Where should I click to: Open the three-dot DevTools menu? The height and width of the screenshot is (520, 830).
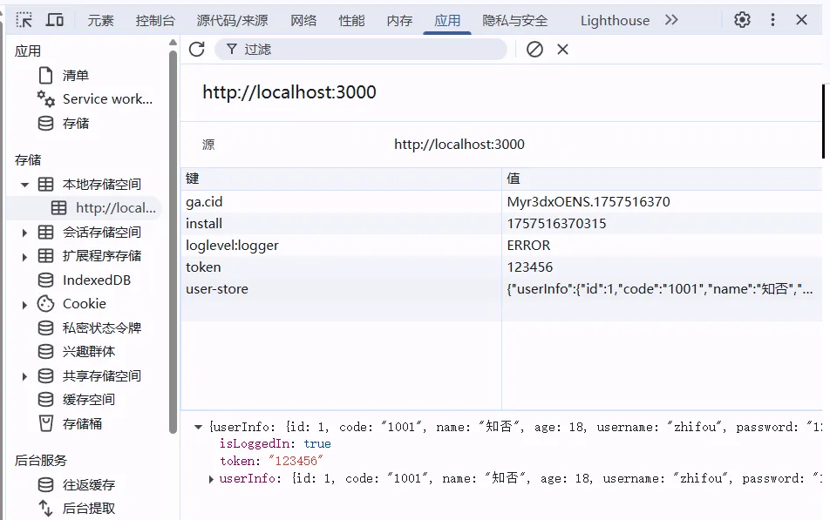coord(772,20)
